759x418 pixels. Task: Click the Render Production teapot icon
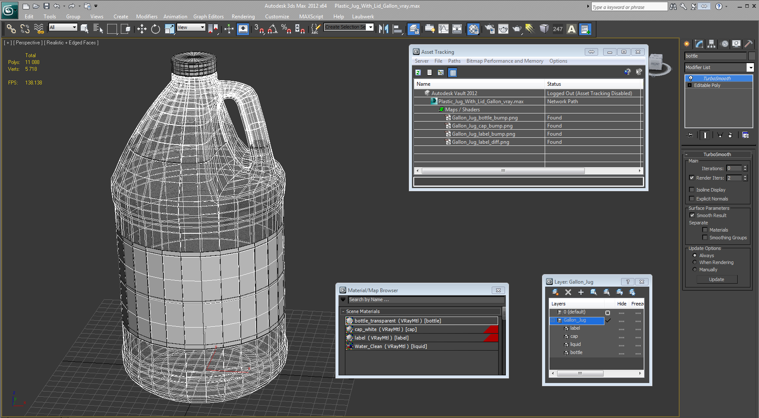tap(517, 29)
